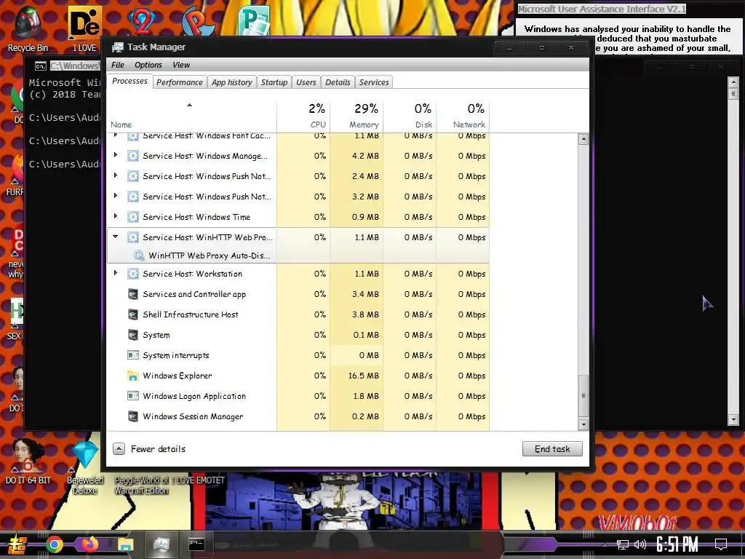The height and width of the screenshot is (559, 745).
Task: Switch to the Services tab
Action: (x=374, y=82)
